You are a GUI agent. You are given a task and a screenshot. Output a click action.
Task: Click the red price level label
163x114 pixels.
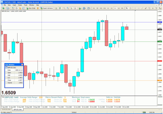click(x=160, y=61)
